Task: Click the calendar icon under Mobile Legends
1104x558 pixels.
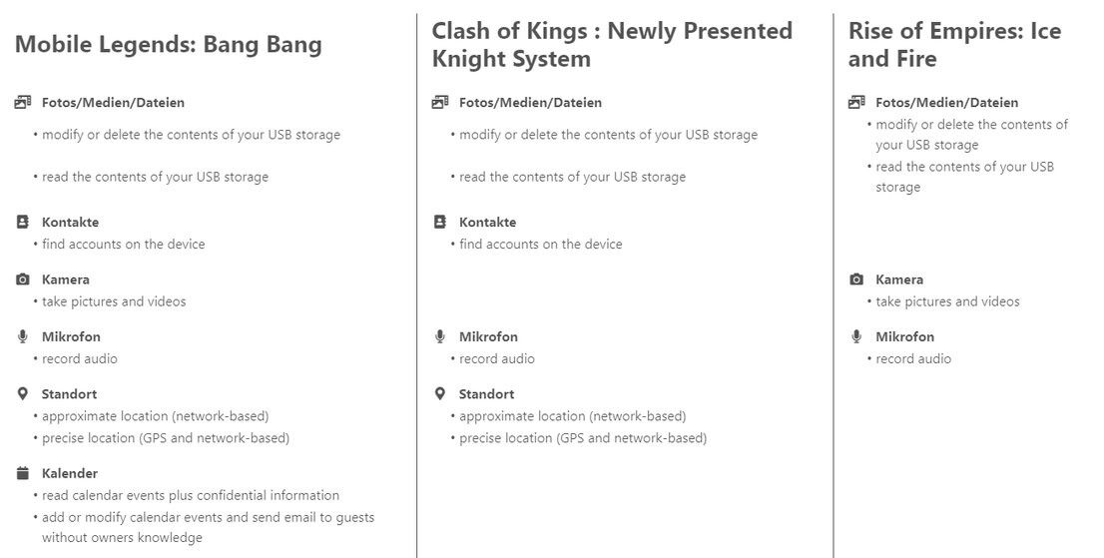Action: coord(23,473)
